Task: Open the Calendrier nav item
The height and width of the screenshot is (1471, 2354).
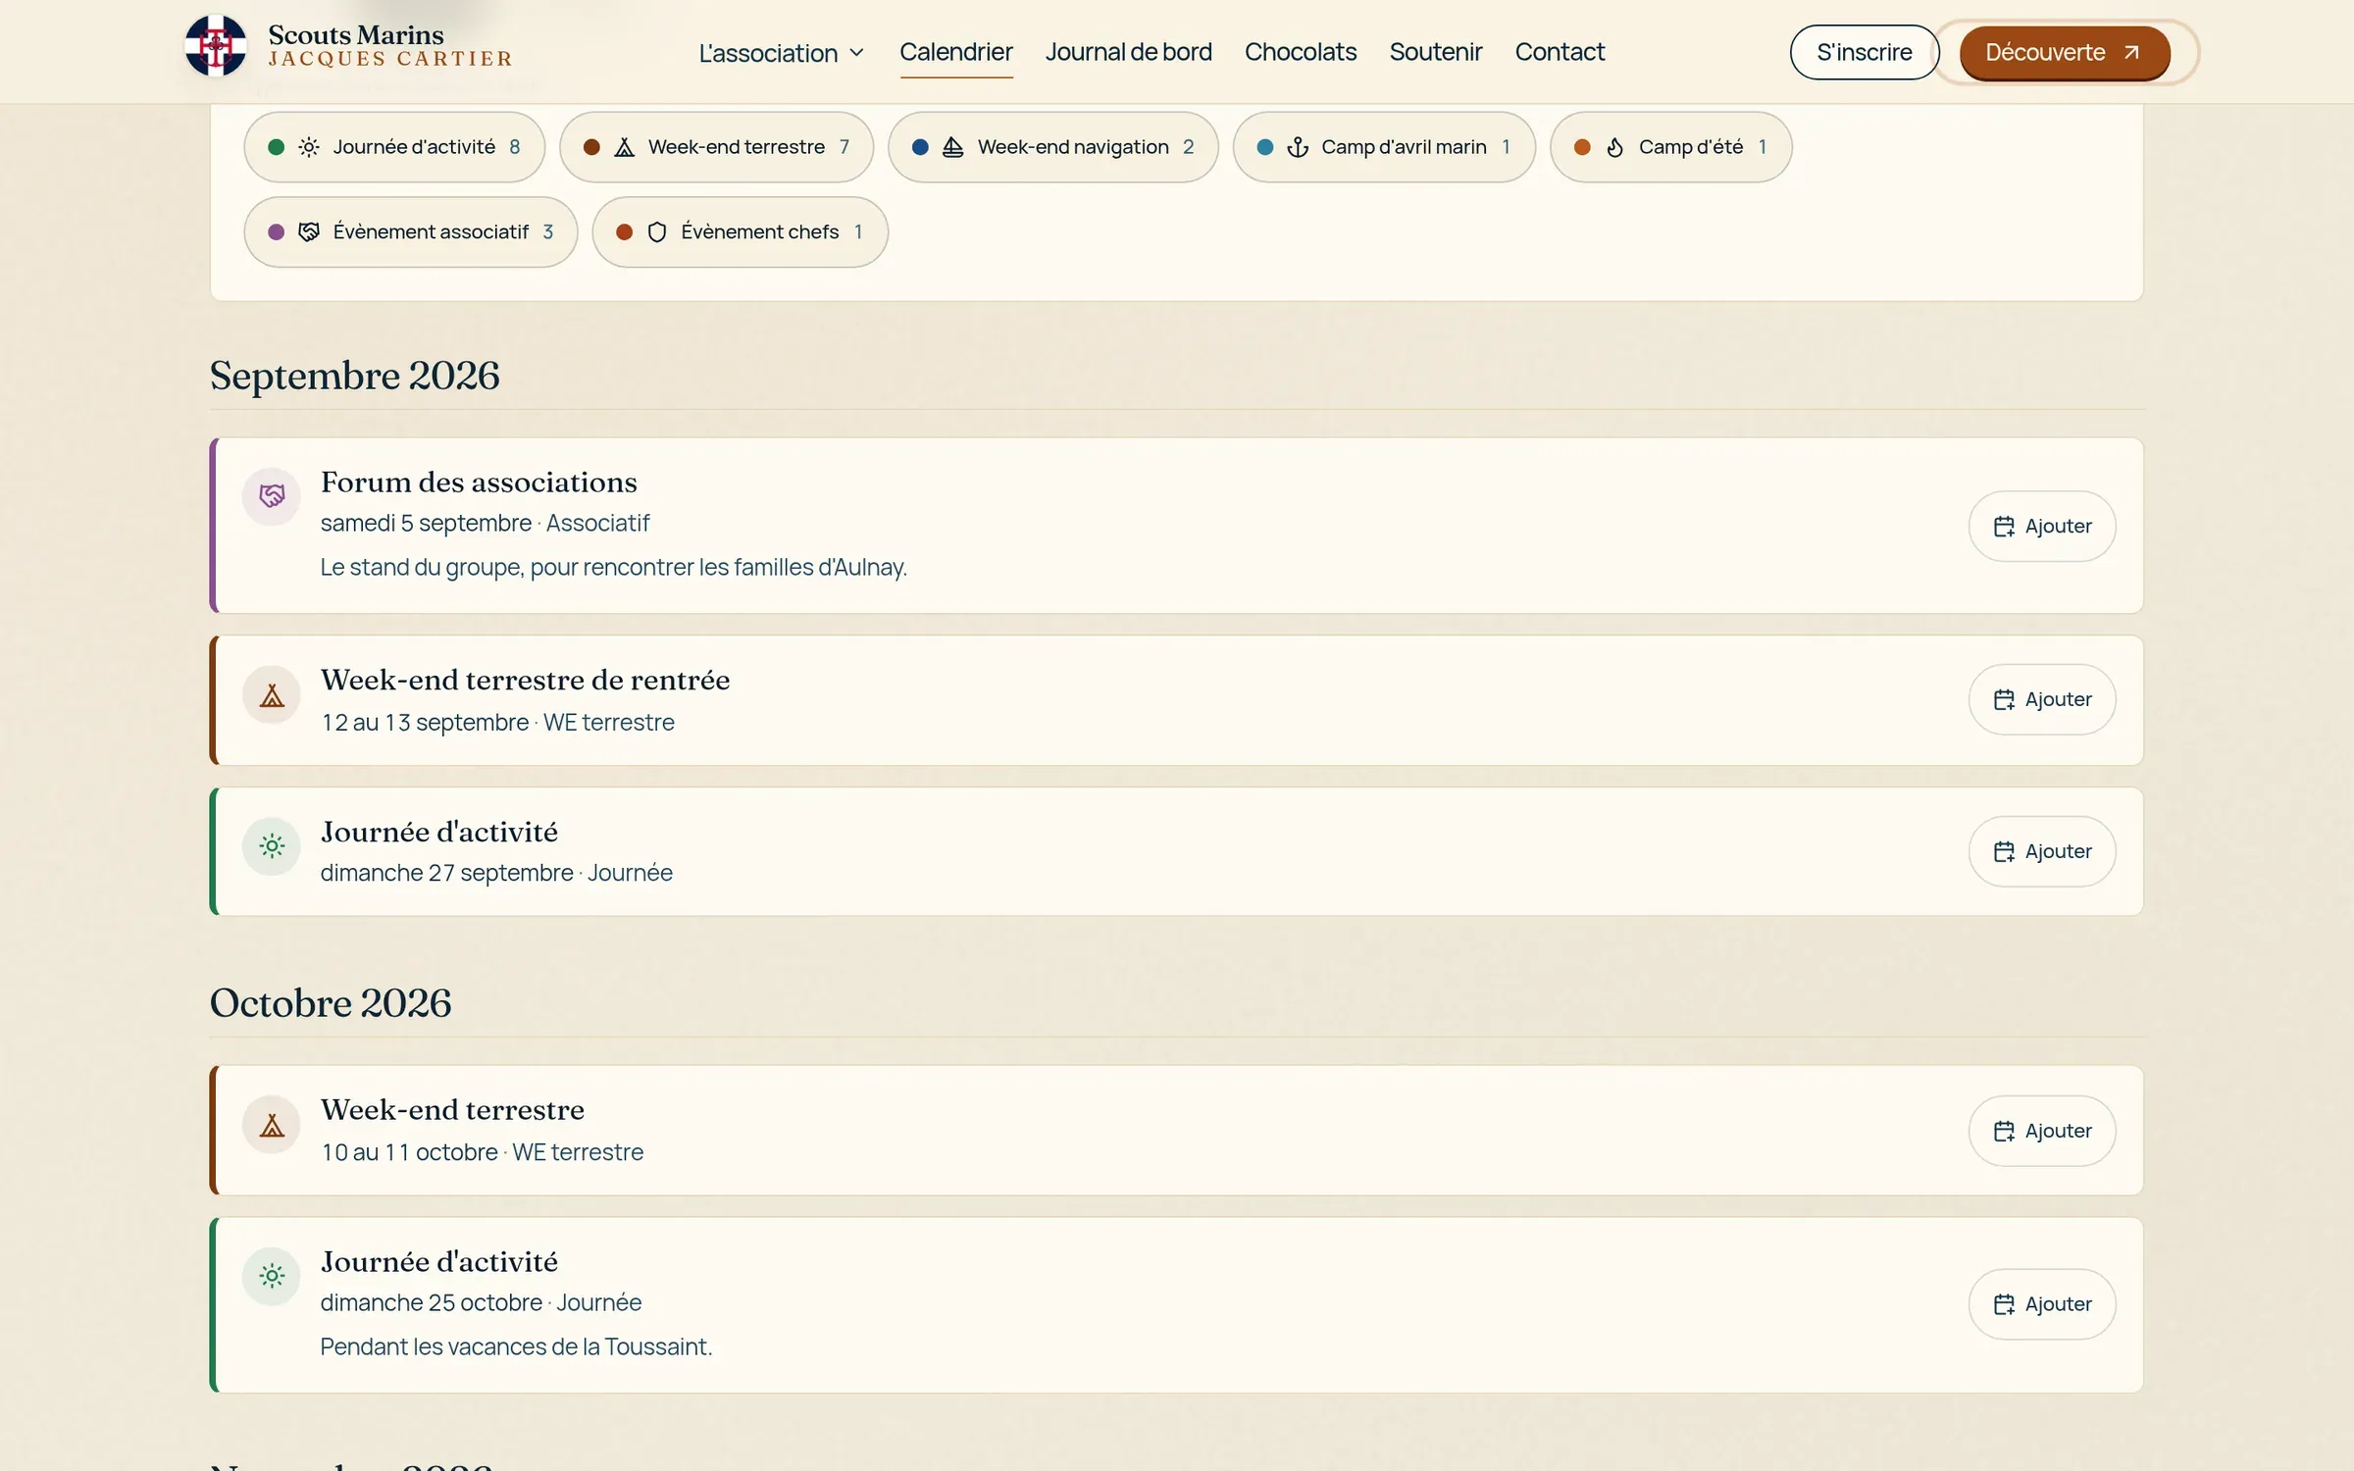Action: [x=955, y=52]
